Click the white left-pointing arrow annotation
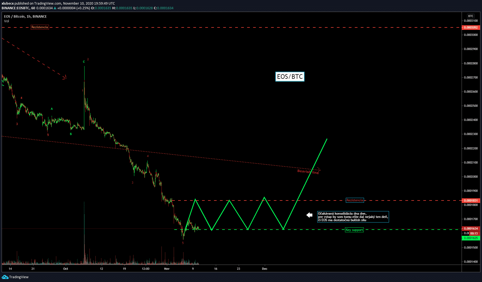 [x=309, y=215]
